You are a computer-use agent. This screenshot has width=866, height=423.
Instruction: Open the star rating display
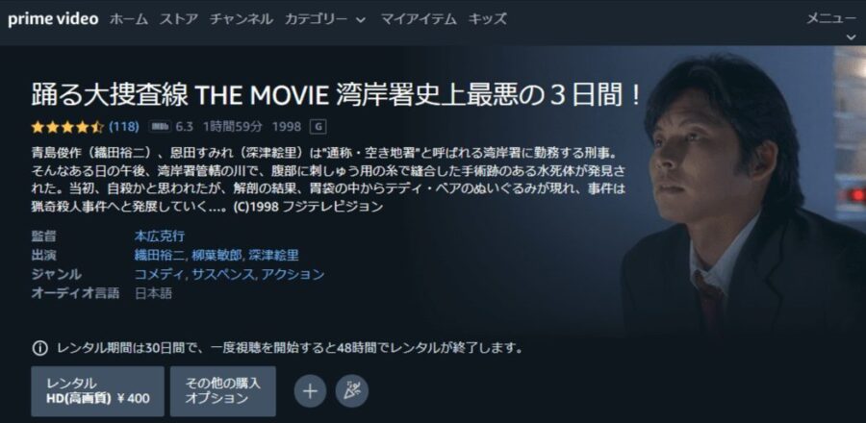pos(67,127)
